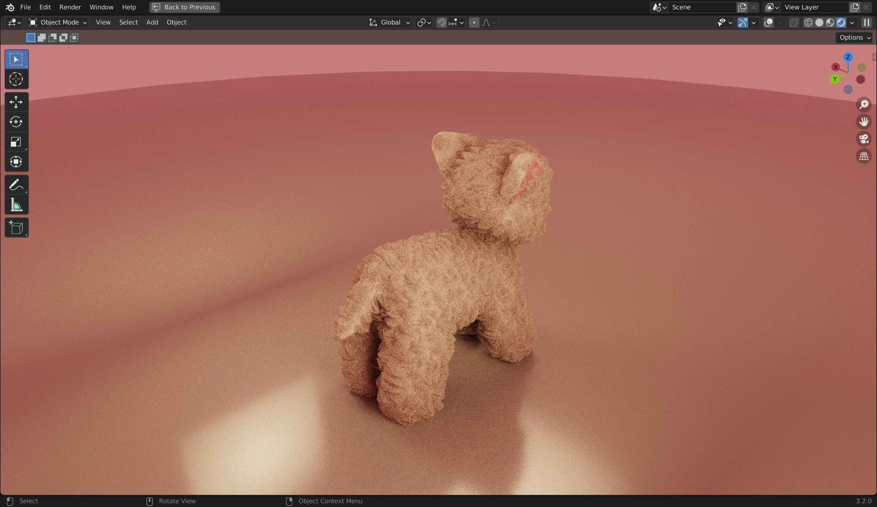This screenshot has height=507, width=877.
Task: Click the blue Z axis on gizmo
Action: point(848,57)
